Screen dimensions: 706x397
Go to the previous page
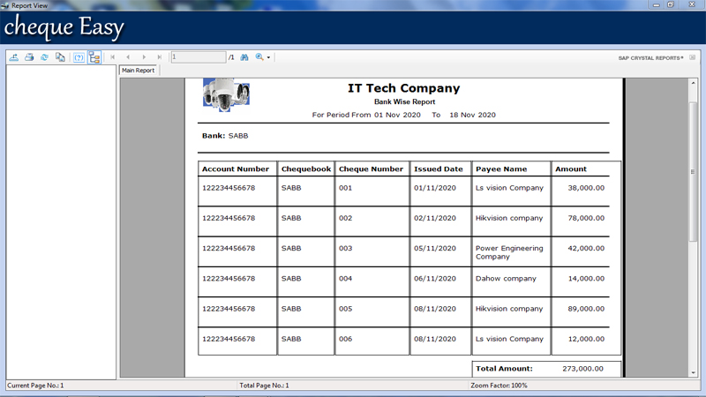pos(128,57)
